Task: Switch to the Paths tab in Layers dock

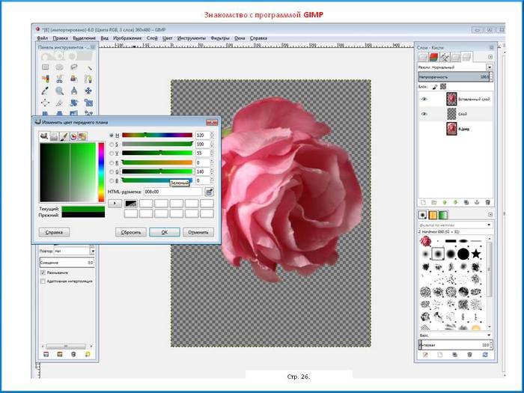Action: point(445,57)
